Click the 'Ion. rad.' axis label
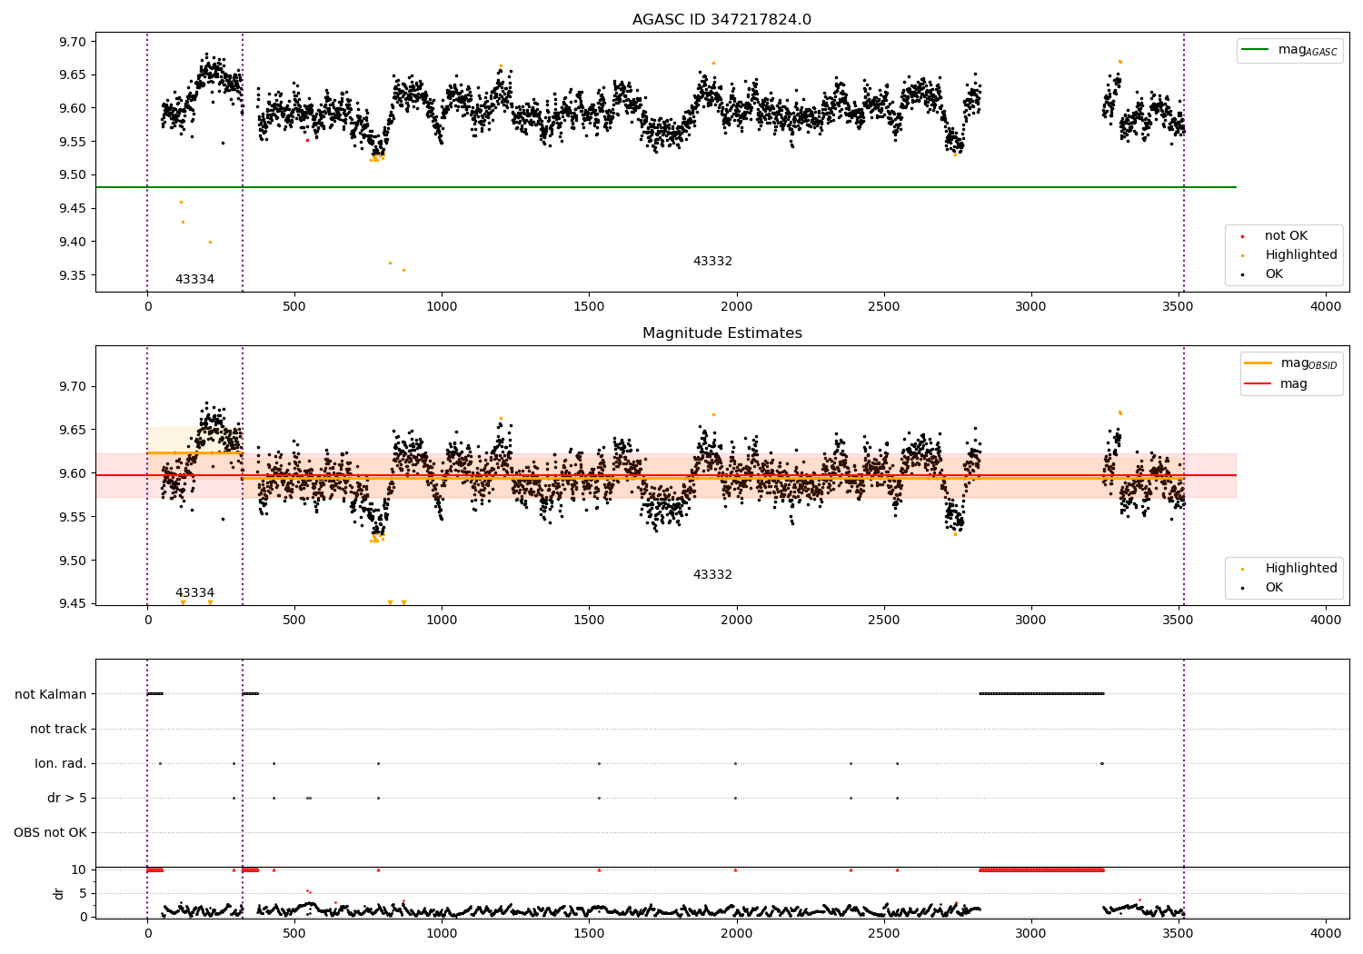 click(x=61, y=763)
